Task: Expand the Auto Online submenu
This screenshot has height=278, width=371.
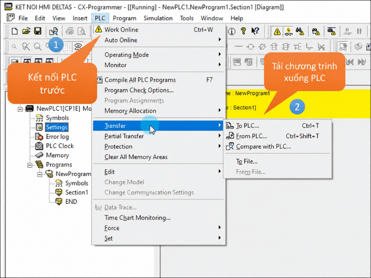Action: (x=159, y=40)
